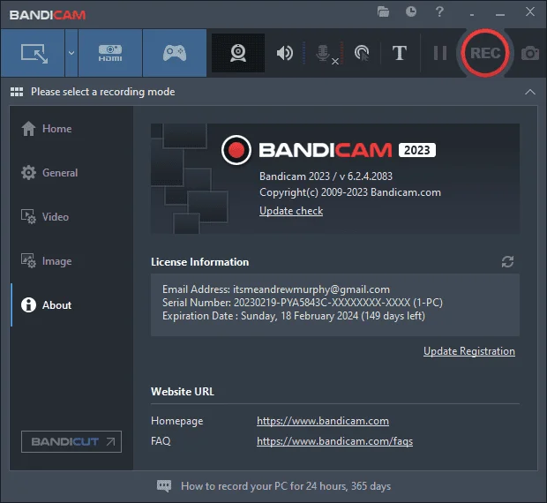
Task: Collapse the panel with the chevron up arrow
Action: click(x=530, y=92)
